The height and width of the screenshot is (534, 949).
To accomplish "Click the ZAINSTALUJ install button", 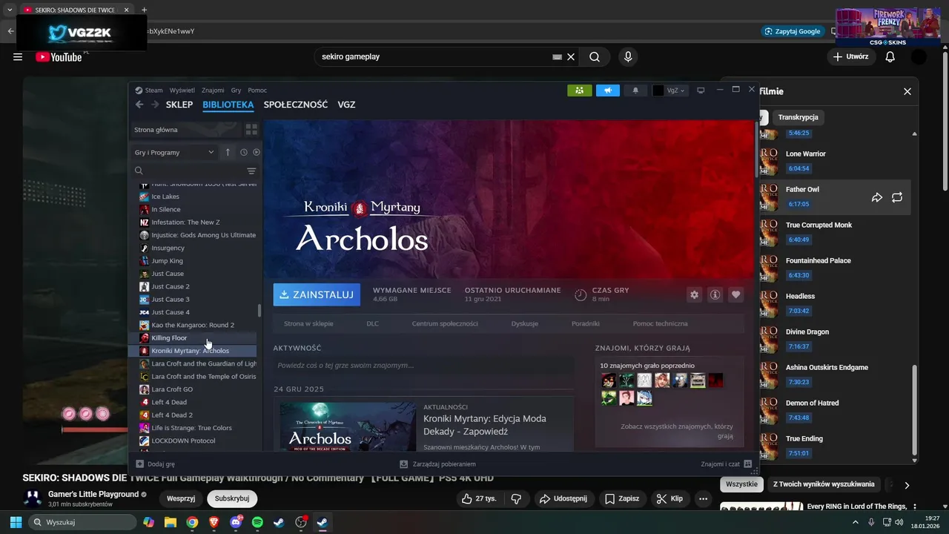I will pyautogui.click(x=317, y=294).
